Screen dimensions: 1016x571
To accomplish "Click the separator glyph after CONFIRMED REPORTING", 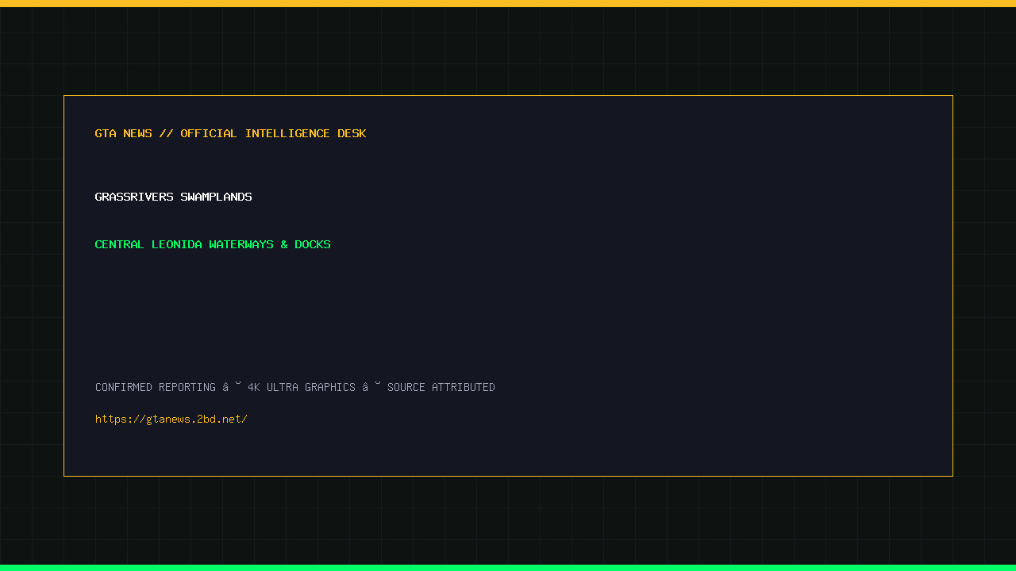I will tap(232, 387).
